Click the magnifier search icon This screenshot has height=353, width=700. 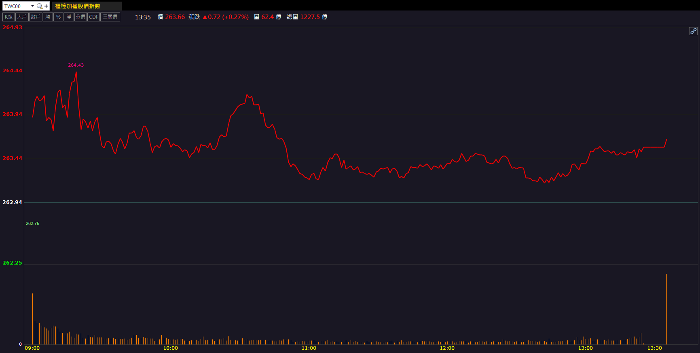click(39, 6)
